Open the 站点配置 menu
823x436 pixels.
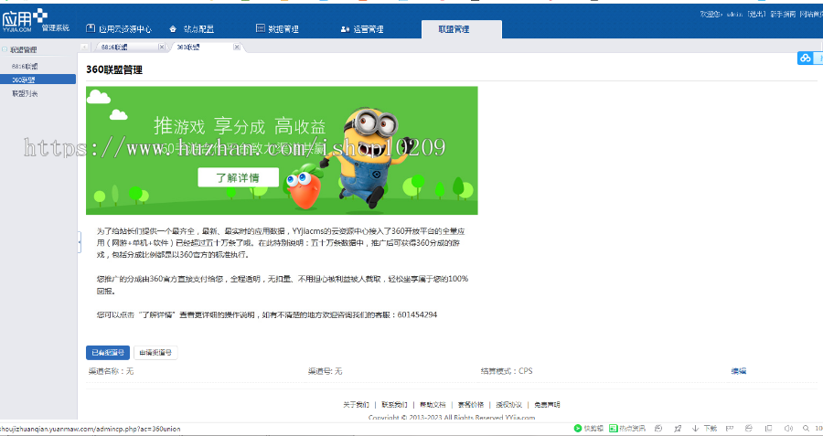tap(191, 29)
